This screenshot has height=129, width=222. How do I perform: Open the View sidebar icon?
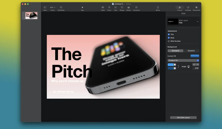coord(45,7)
